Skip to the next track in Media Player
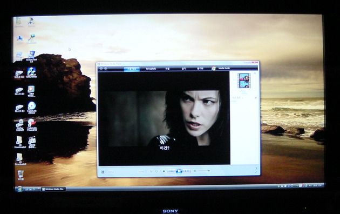The height and width of the screenshot is (214, 340). click(187, 171)
